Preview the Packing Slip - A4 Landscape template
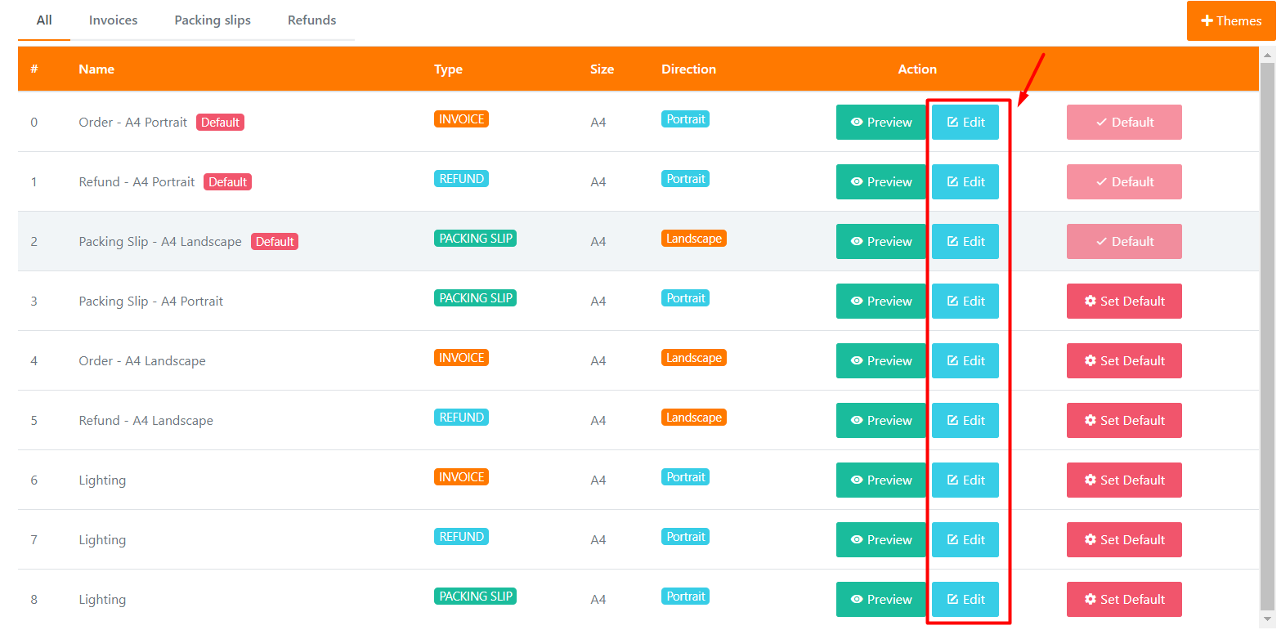The height and width of the screenshot is (639, 1281). (880, 242)
